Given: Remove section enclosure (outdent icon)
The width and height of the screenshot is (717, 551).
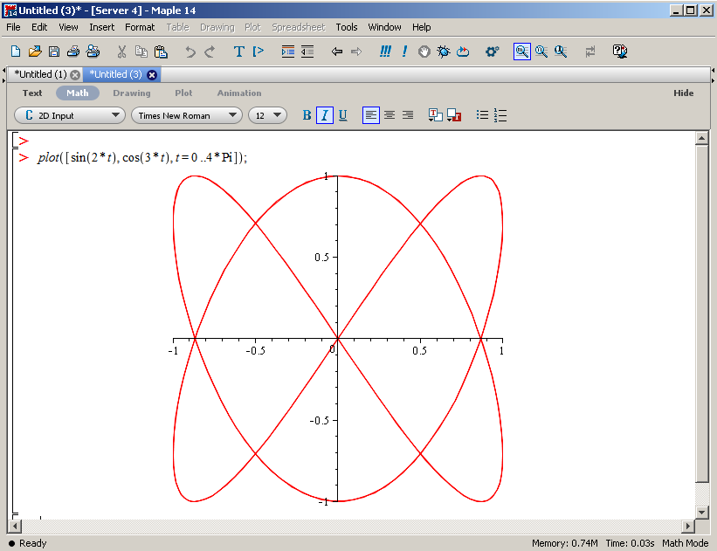Looking at the screenshot, I should pyautogui.click(x=307, y=52).
